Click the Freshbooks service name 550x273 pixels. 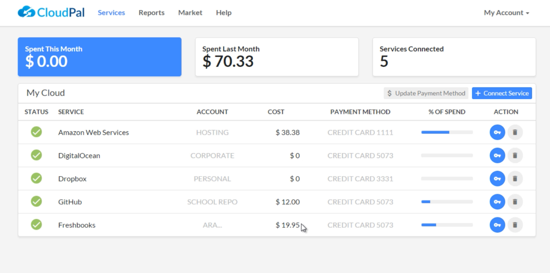coord(77,225)
